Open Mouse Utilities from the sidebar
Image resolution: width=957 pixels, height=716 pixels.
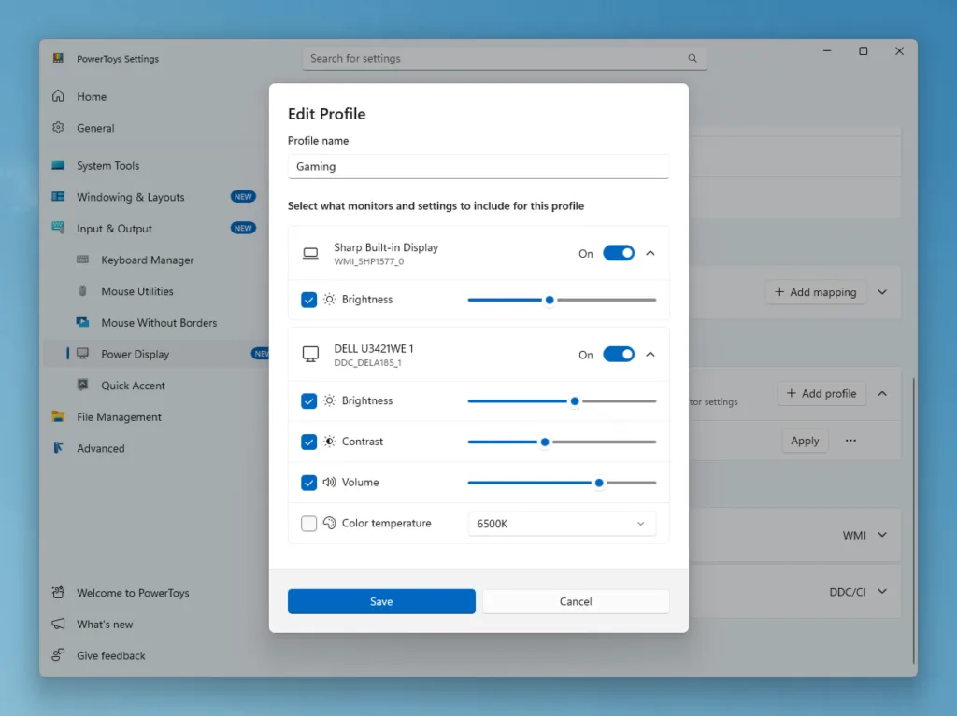[x=82, y=291]
